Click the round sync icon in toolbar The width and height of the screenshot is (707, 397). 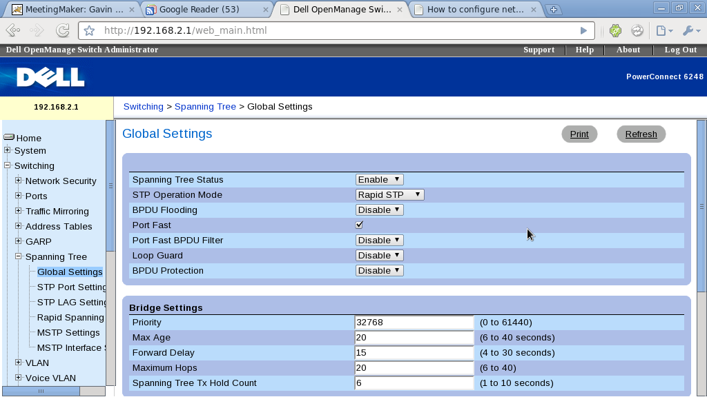point(637,30)
